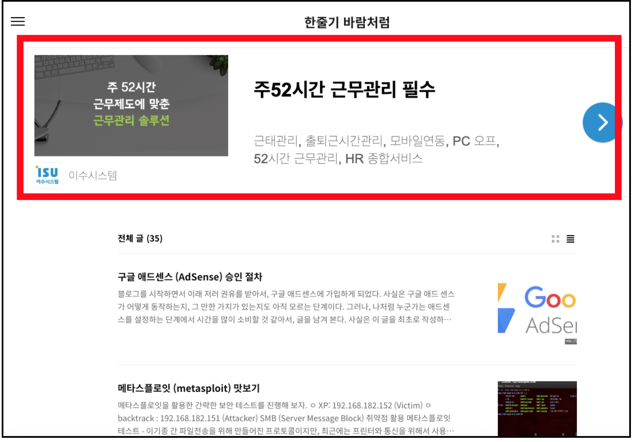Click the Google AdSense post thumbnail
This screenshot has width=636, height=442.
[537, 314]
